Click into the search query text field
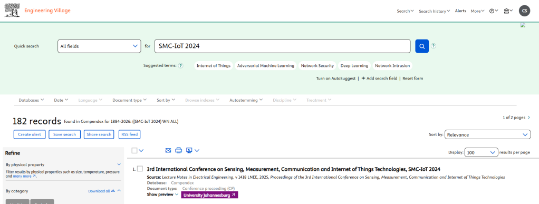Viewport: 539px width, 204px height. [x=283, y=46]
